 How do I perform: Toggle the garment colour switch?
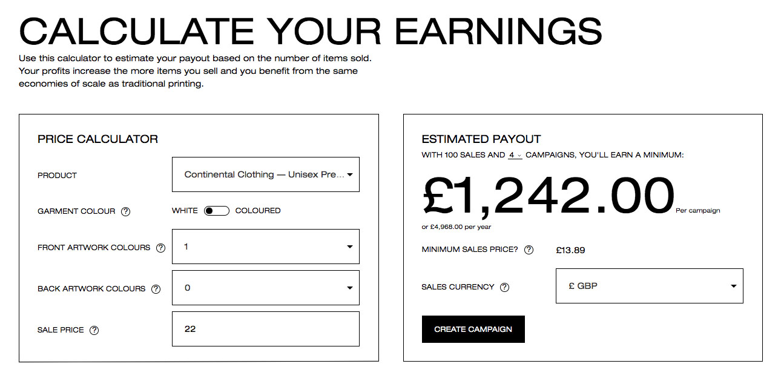[x=216, y=211]
